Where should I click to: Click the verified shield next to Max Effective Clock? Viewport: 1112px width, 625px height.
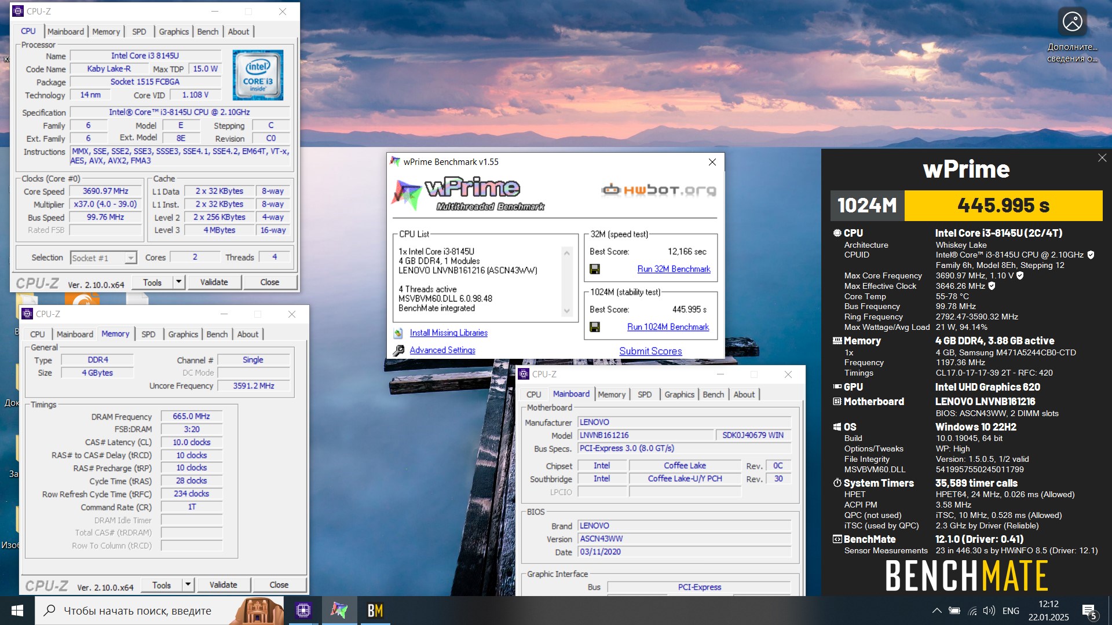pos(992,286)
